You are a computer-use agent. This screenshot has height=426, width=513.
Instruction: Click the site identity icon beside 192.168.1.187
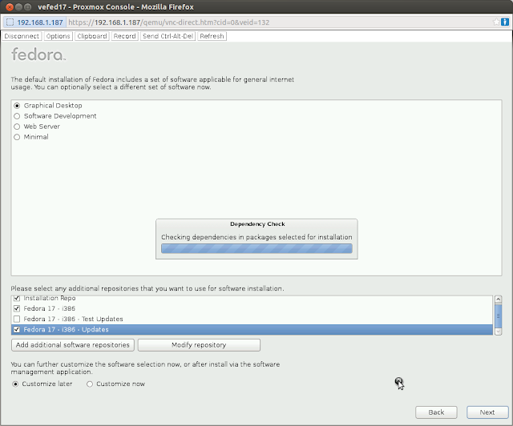coord(10,22)
